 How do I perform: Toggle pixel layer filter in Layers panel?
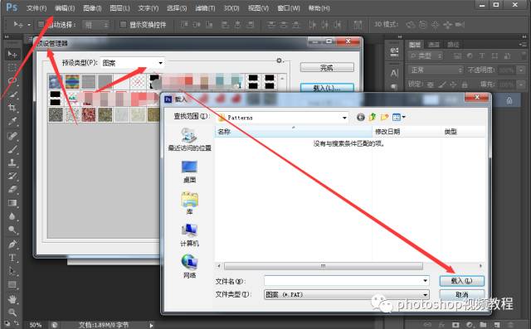click(457, 56)
